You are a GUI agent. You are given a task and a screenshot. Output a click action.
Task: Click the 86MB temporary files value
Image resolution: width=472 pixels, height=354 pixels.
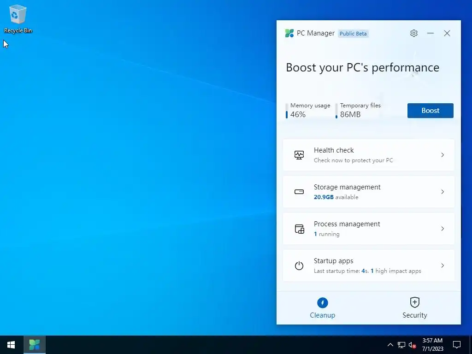(x=350, y=114)
